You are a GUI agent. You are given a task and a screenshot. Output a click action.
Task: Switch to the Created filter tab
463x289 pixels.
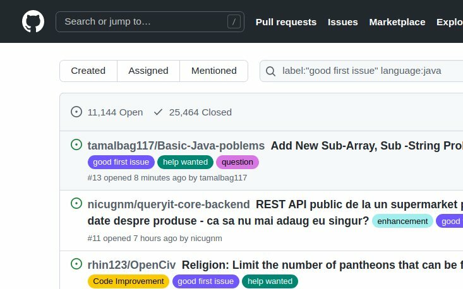[88, 71]
